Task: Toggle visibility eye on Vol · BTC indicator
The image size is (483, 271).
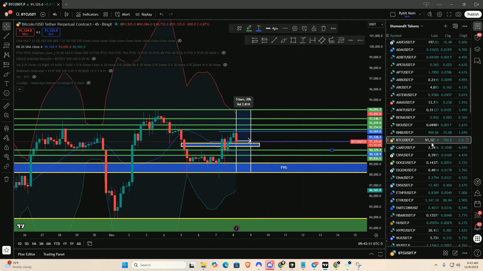Action: click(34, 77)
